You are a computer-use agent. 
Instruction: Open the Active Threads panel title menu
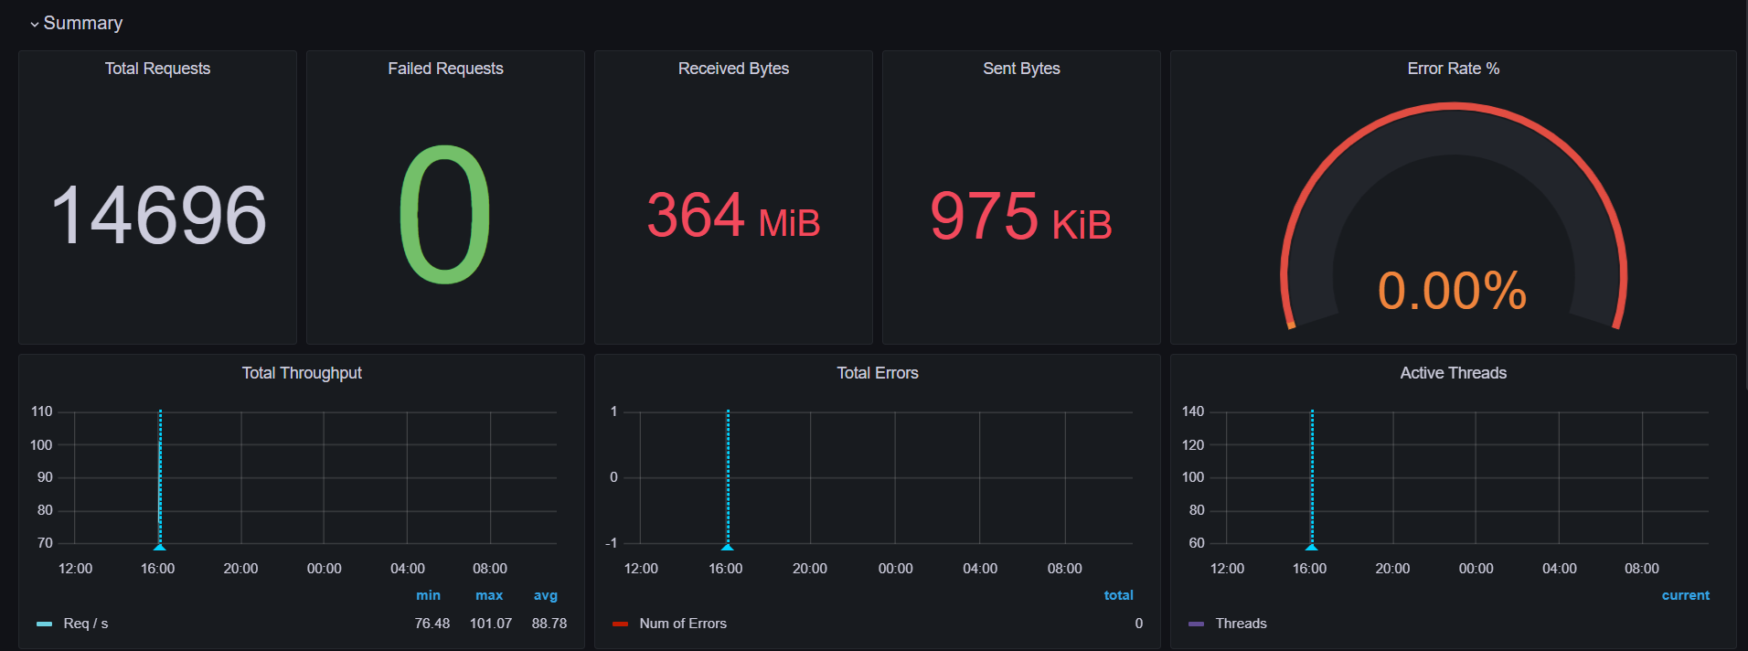(1453, 373)
